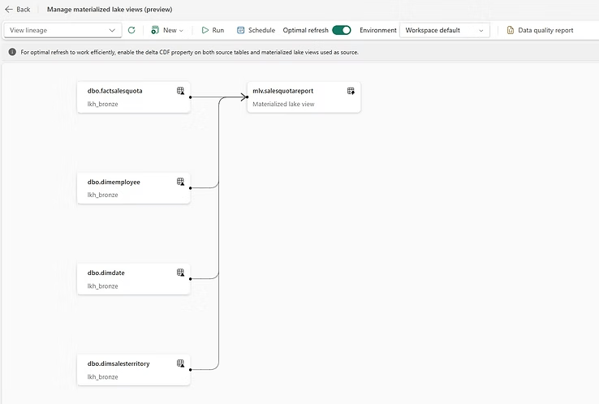Open the Data quality report
This screenshot has width=599, height=404.
click(x=540, y=30)
